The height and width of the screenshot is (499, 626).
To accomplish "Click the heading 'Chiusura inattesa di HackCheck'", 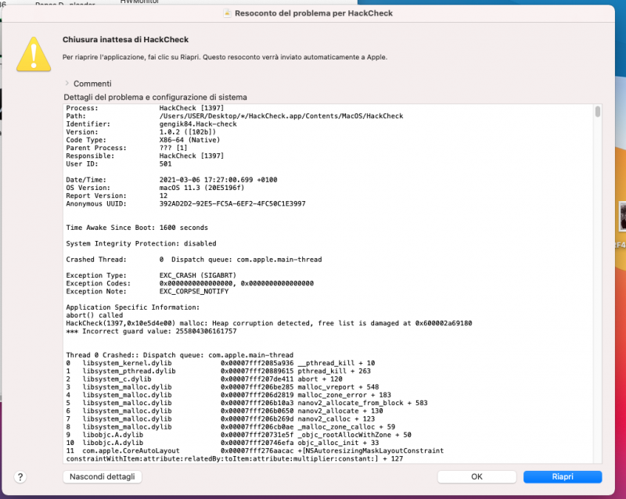I will pyautogui.click(x=125, y=40).
